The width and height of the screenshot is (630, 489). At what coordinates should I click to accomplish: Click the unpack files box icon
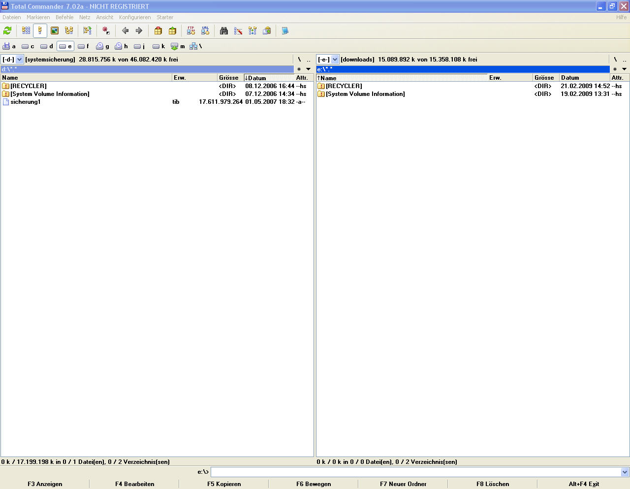[172, 31]
